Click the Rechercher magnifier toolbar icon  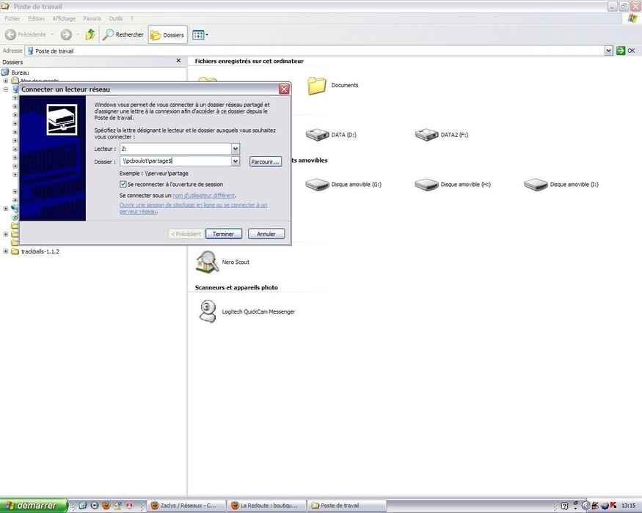point(109,34)
